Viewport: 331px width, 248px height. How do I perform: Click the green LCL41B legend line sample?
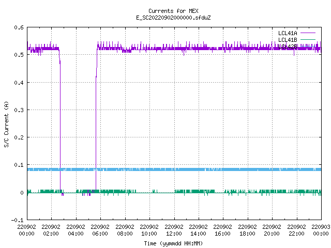pos(308,40)
